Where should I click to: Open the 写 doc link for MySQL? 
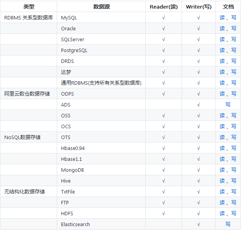[x=234, y=17]
